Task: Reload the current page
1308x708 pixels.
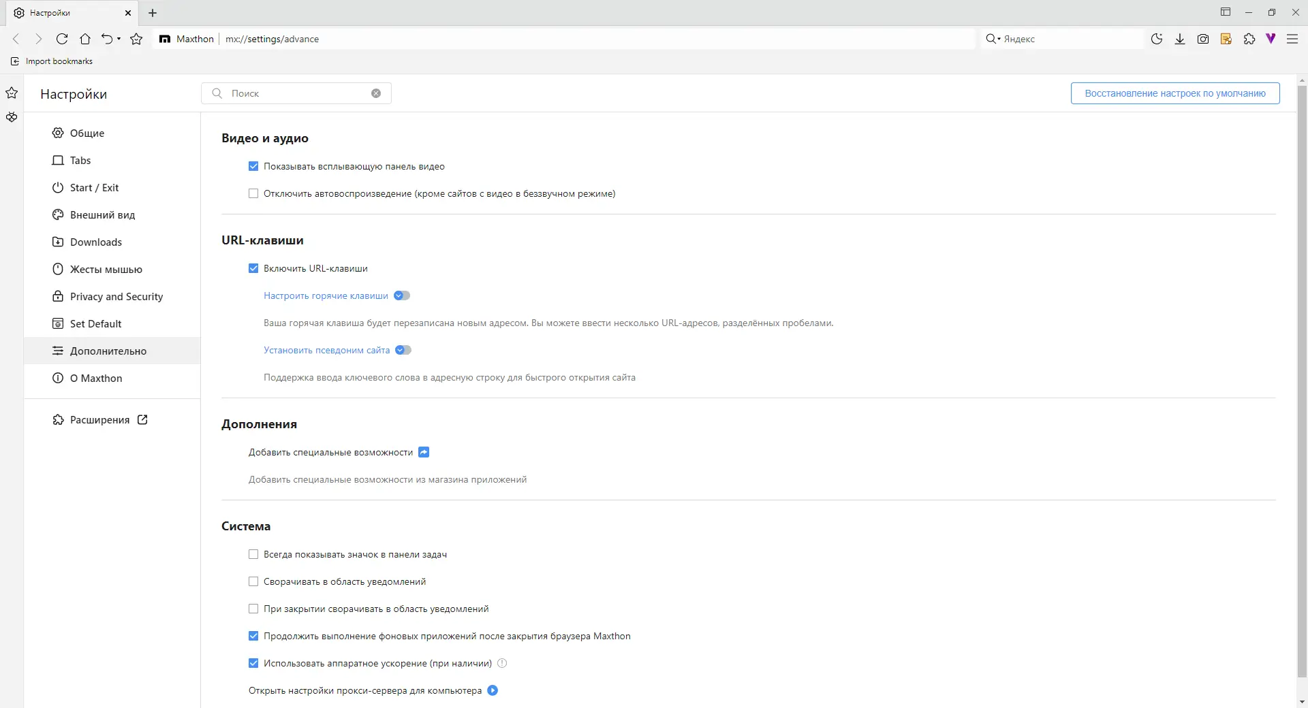Action: [x=62, y=39]
